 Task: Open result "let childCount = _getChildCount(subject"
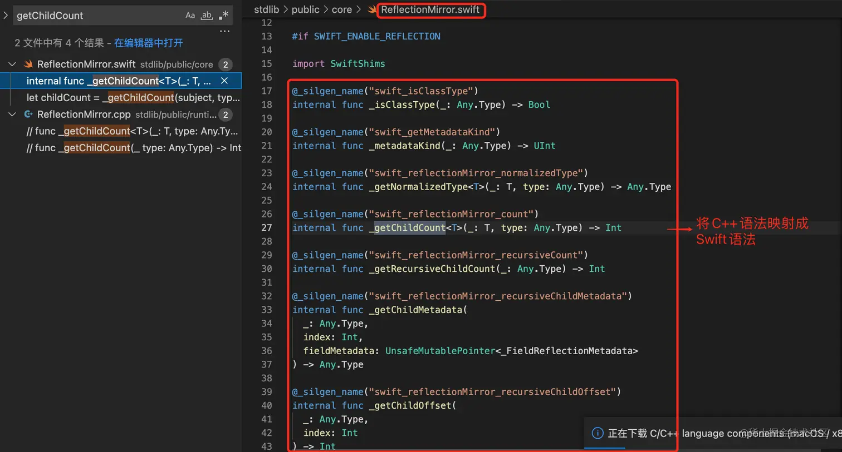point(133,98)
